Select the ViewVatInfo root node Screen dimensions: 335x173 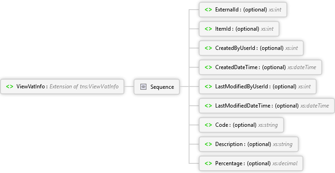(62, 86)
